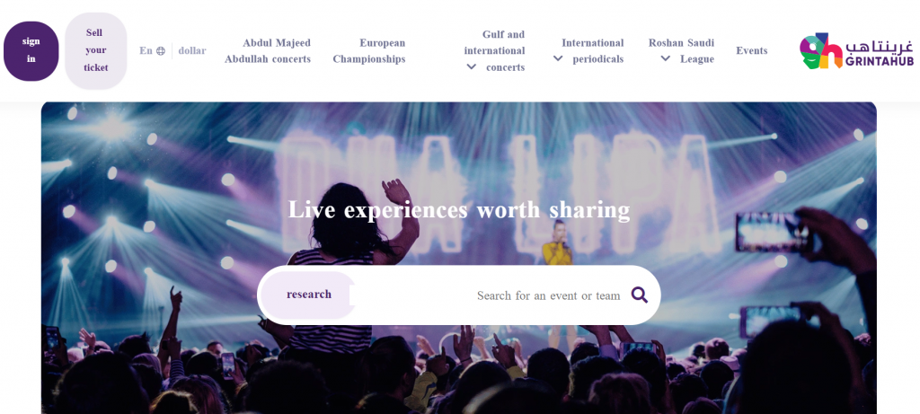The image size is (920, 414).
Task: Select Roshan Saudi League menu text
Action: [x=681, y=51]
